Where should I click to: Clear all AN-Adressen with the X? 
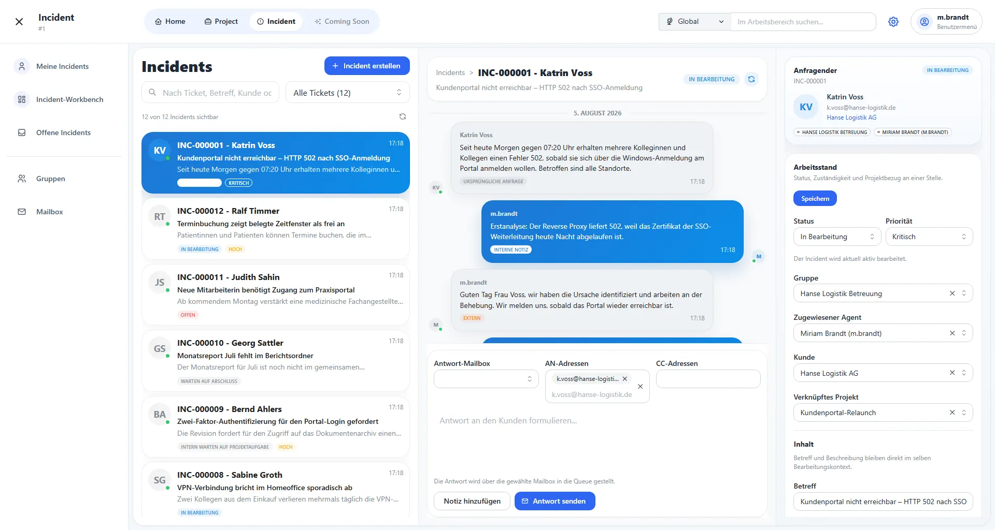[x=641, y=387]
